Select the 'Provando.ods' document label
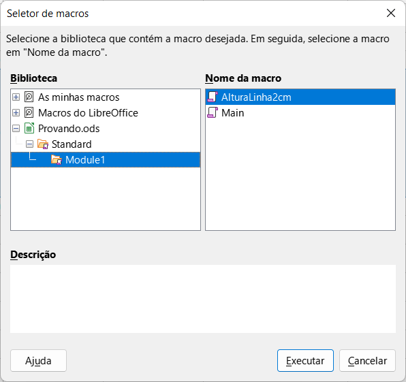Screen dimensions: 406x382 (x=69, y=129)
